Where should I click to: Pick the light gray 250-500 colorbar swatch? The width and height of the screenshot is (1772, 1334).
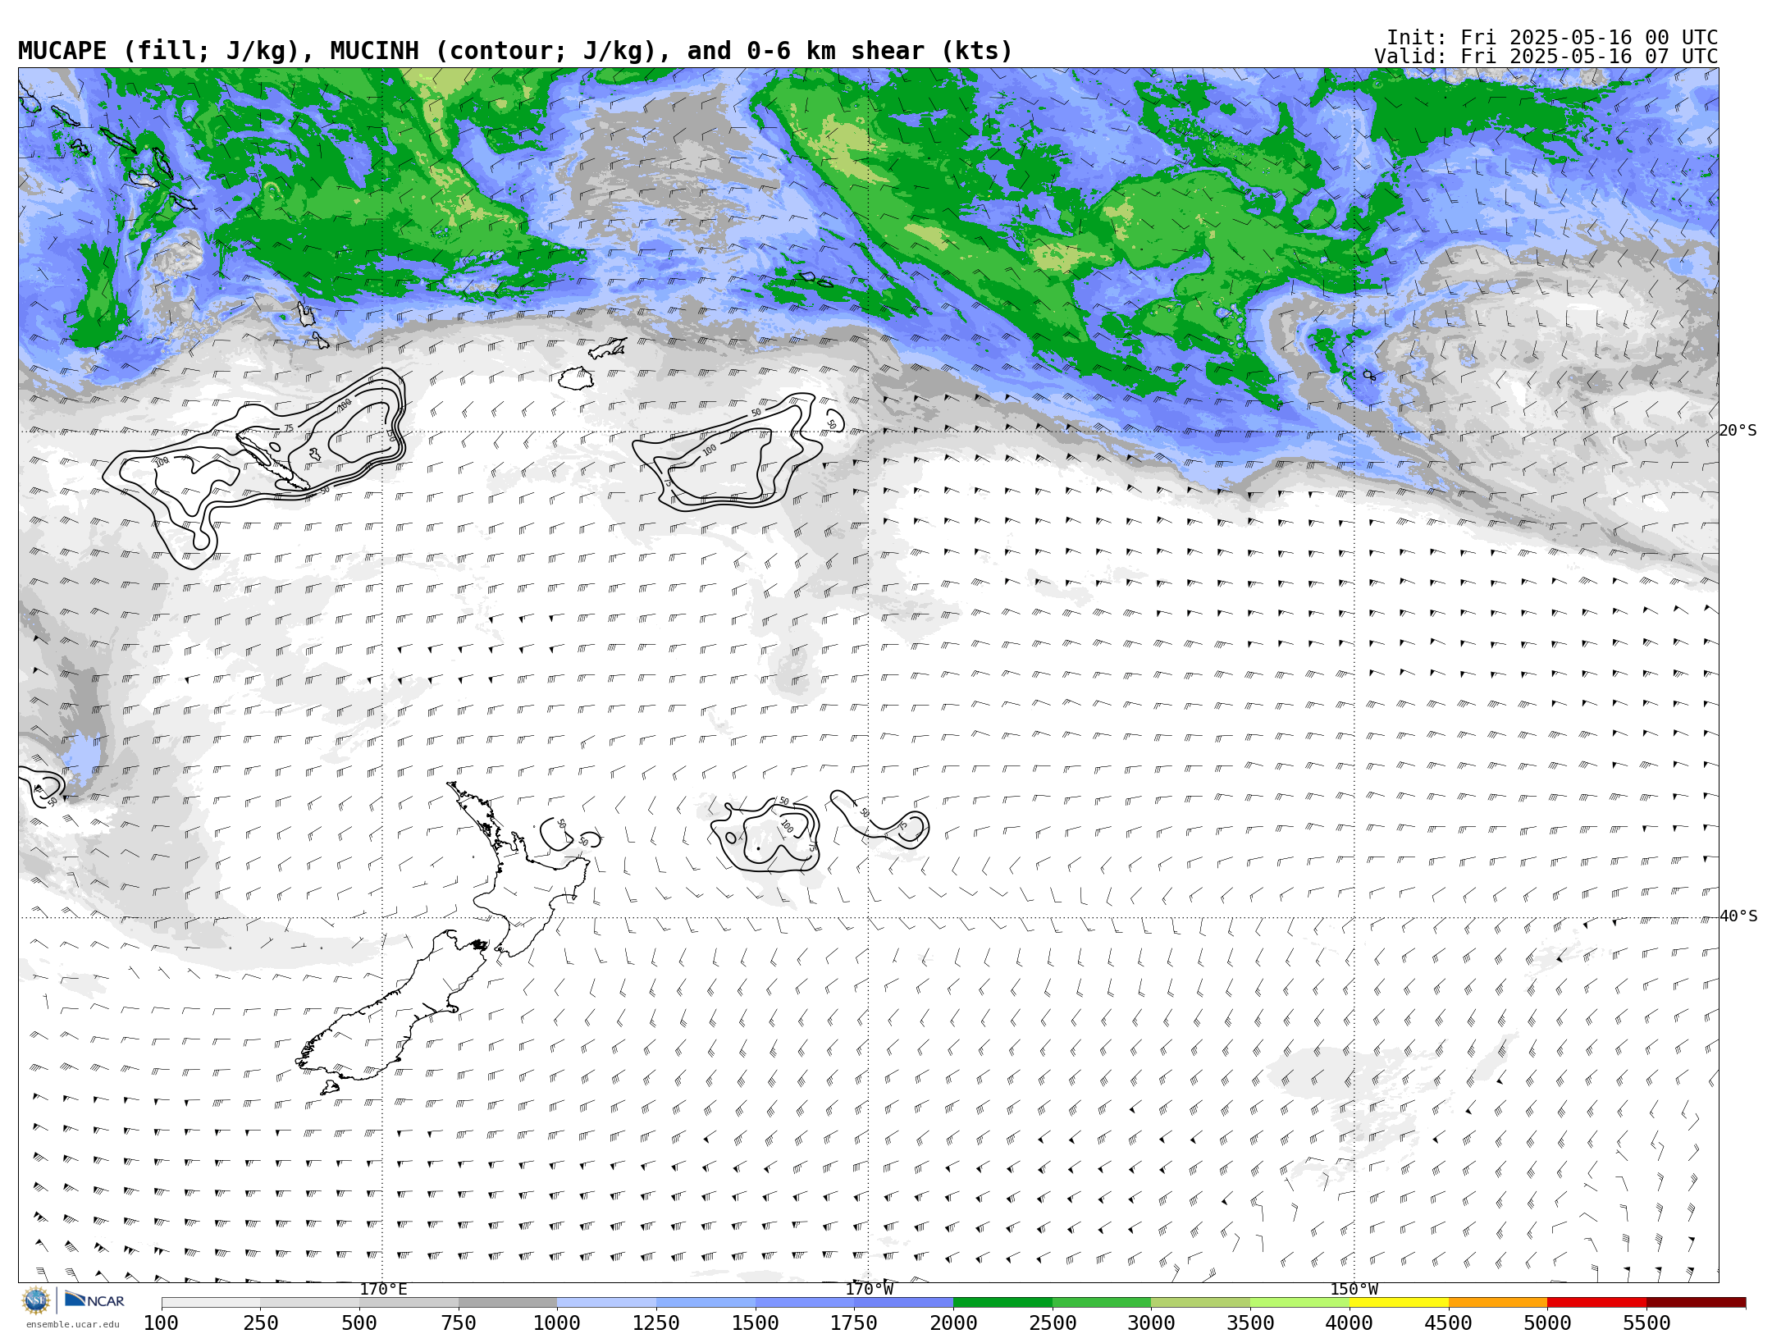tap(309, 1303)
